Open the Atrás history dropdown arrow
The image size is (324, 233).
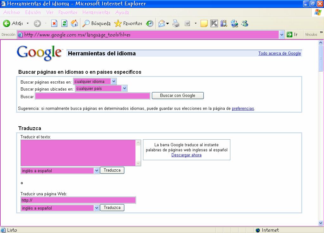click(28, 23)
